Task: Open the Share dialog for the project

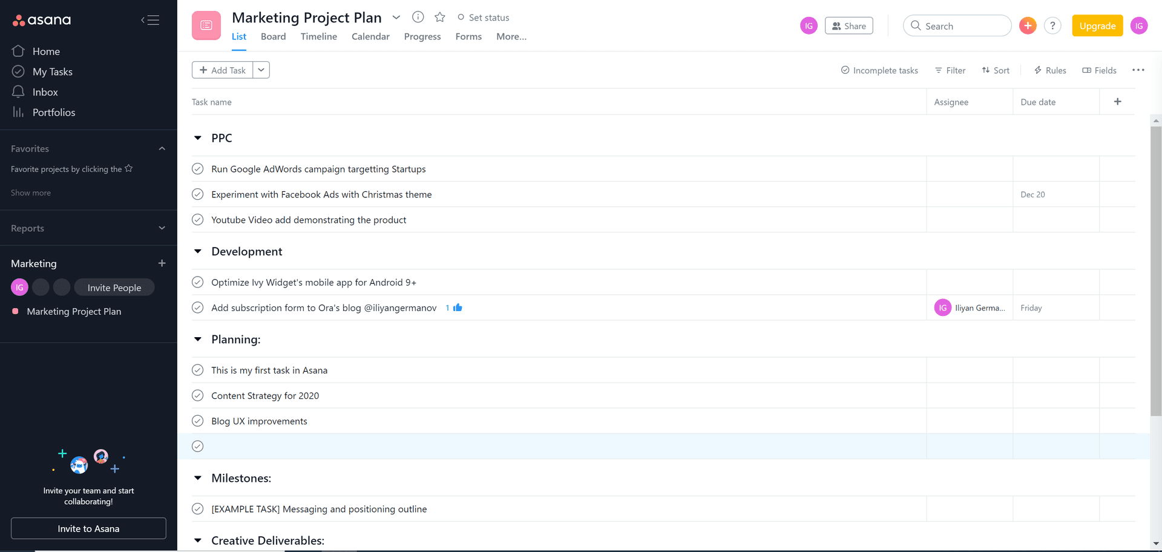Action: tap(849, 25)
